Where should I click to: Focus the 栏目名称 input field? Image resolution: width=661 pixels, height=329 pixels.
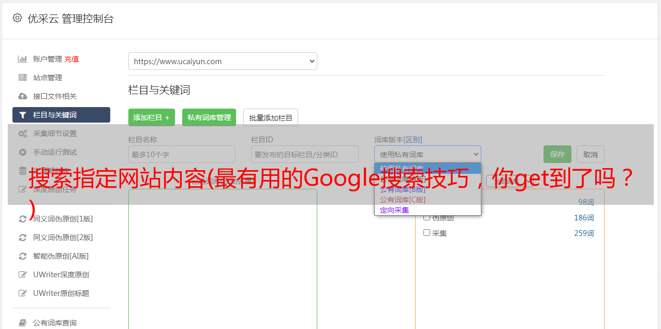182,154
